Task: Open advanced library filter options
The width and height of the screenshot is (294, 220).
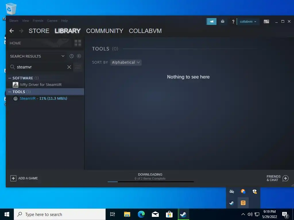Action: coord(78,67)
